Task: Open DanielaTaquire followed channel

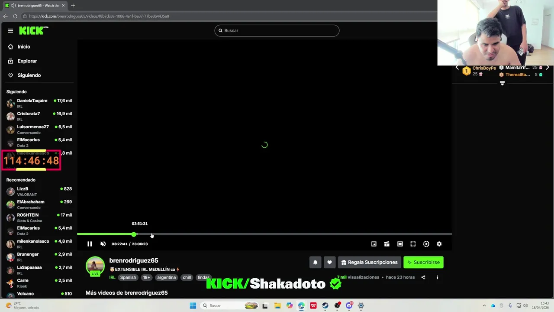Action: click(x=39, y=103)
